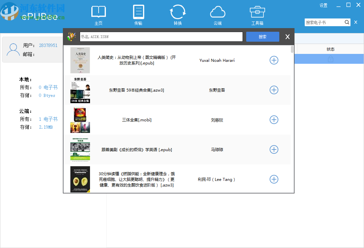Image resolution: width=364 pixels, height=248 pixels.
Task: Click author 马琼琼
Action: [217, 150]
